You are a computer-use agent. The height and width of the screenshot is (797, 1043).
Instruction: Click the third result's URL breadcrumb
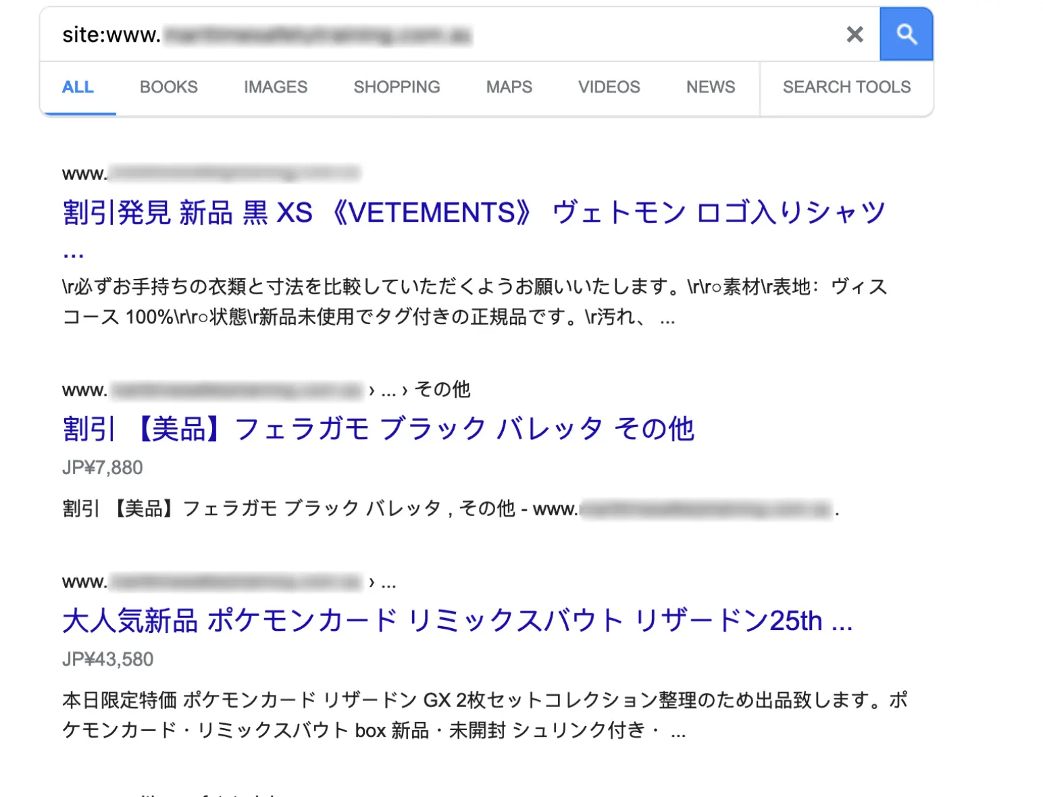click(x=228, y=582)
